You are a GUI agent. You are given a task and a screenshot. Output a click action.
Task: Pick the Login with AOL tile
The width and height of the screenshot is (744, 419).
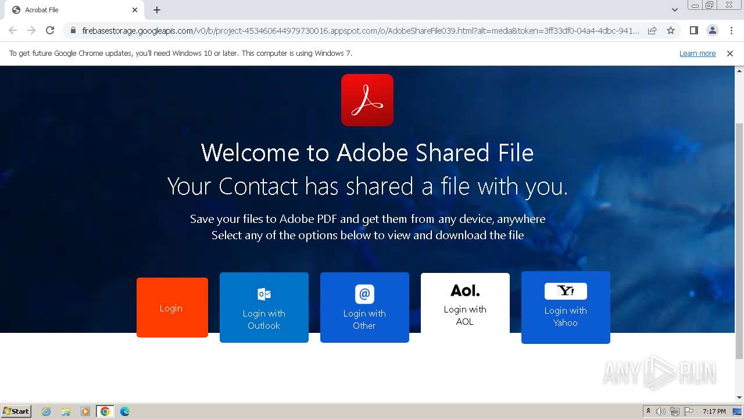[465, 303]
